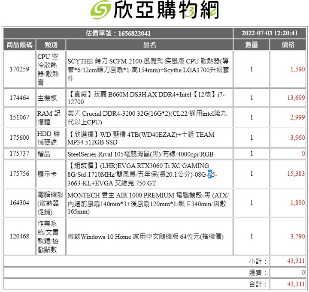Click price 15,383 for the graphics card

[296, 174]
